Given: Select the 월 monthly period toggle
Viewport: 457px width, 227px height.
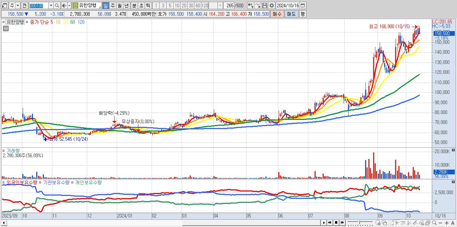Looking at the screenshot, I should (x=119, y=5).
